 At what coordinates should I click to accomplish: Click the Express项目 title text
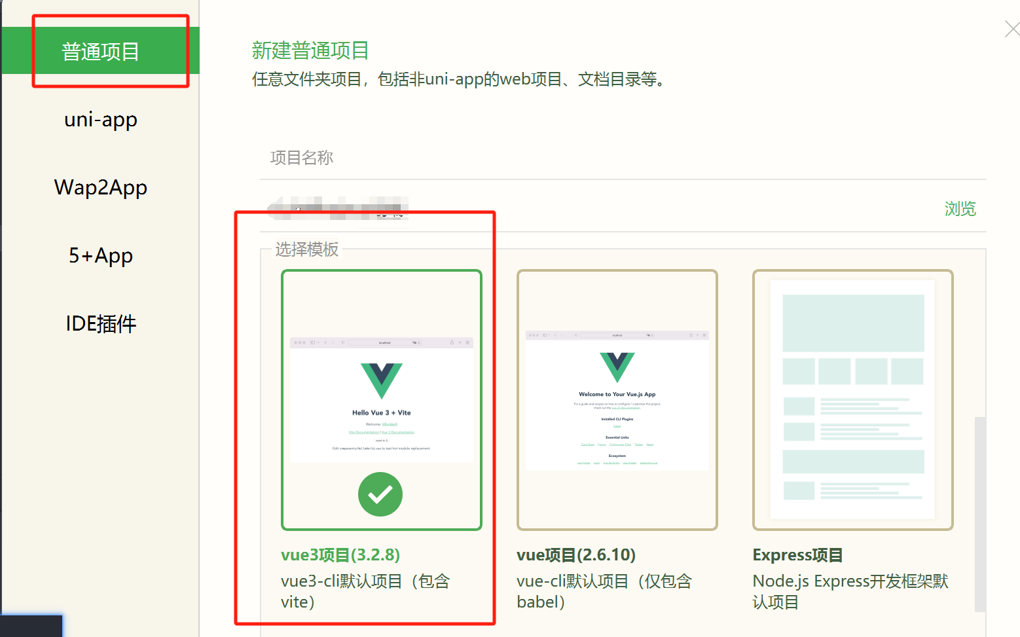[797, 555]
